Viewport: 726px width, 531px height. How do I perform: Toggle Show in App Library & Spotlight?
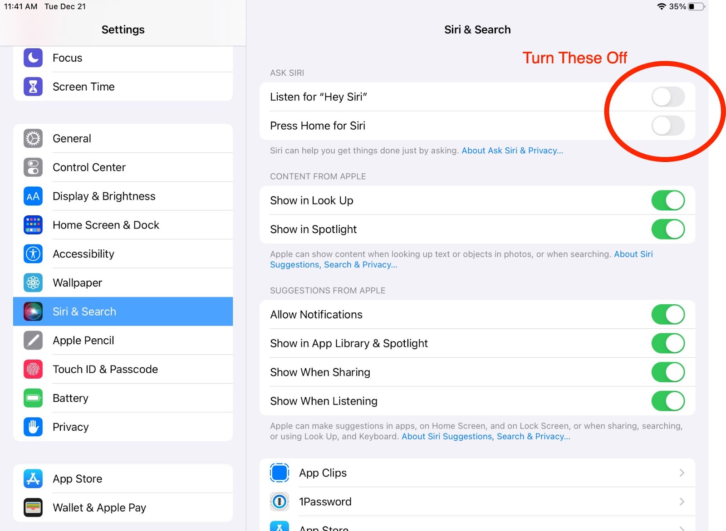pos(668,344)
